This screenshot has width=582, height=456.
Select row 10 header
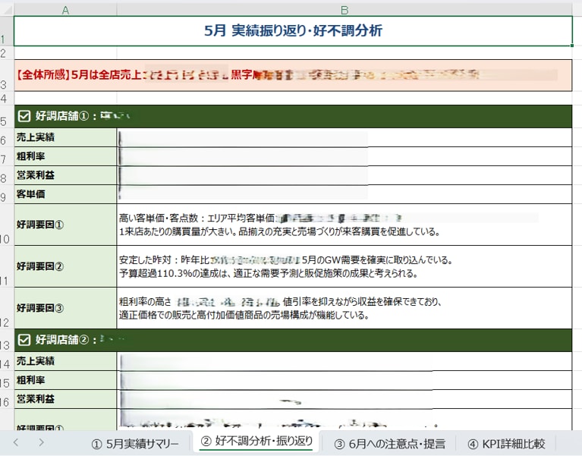point(7,225)
